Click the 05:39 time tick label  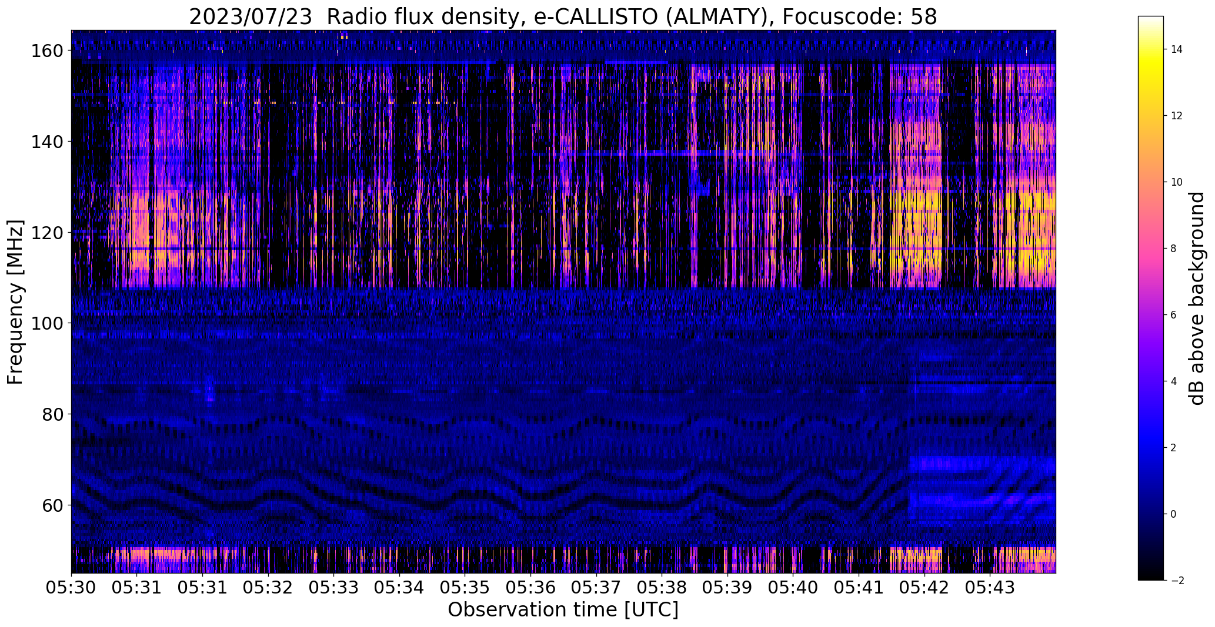tap(727, 588)
